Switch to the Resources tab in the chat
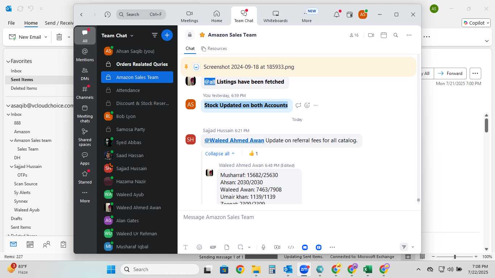This screenshot has height=278, width=495. pyautogui.click(x=214, y=49)
